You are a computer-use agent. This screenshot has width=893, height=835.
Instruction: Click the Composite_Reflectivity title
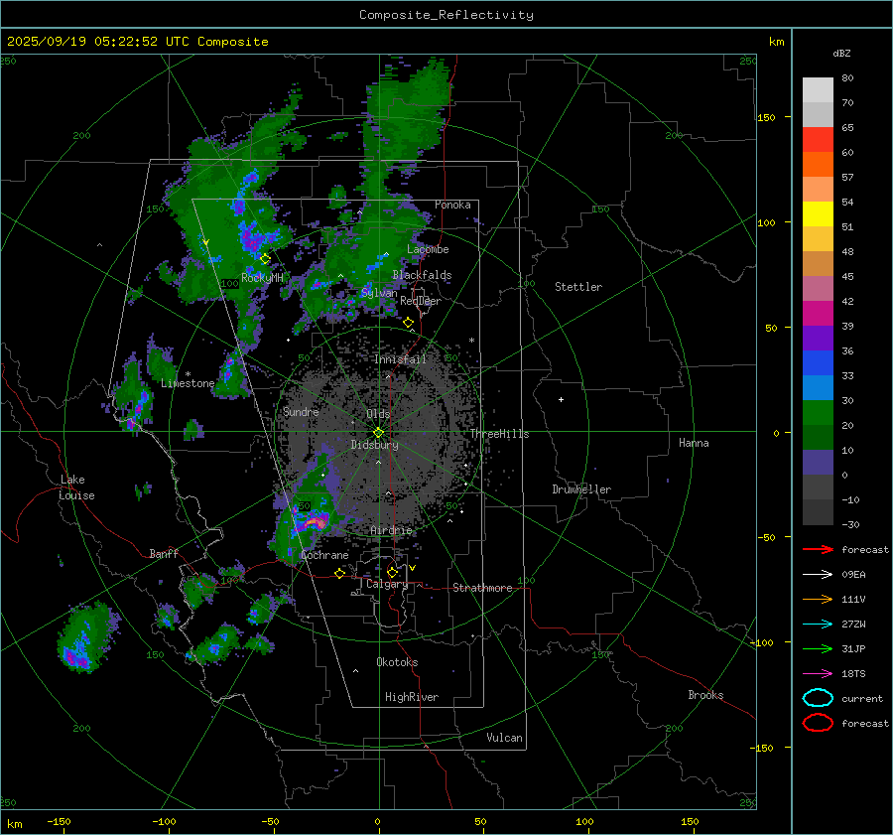446,15
